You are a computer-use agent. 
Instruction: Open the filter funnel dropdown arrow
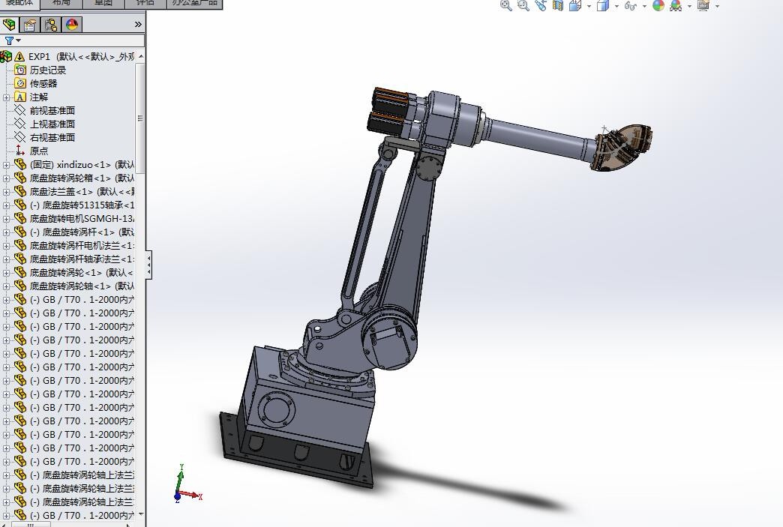pyautogui.click(x=19, y=40)
